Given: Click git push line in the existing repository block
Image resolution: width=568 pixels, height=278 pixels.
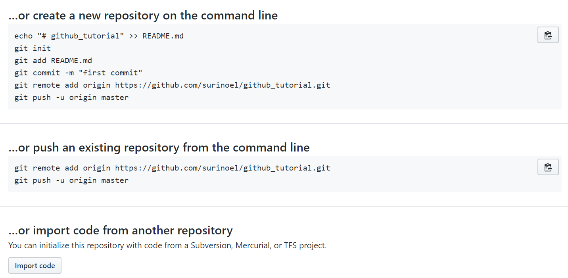Looking at the screenshot, I should click(71, 180).
